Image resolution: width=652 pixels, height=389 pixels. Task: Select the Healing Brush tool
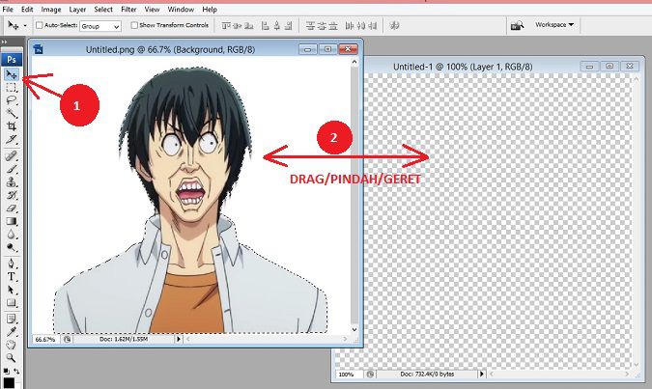click(12, 156)
